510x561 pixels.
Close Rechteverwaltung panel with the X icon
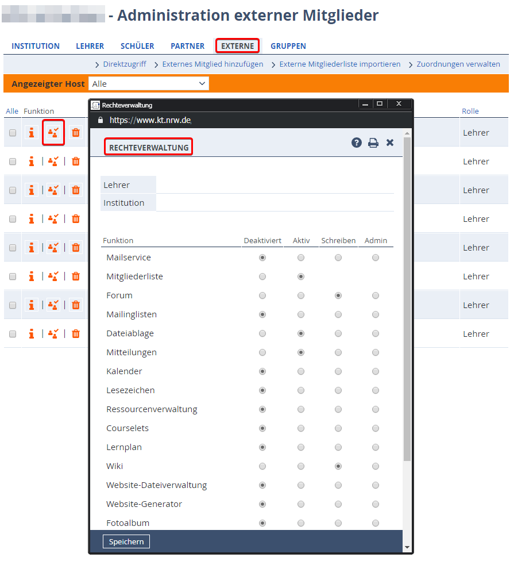[x=390, y=143]
